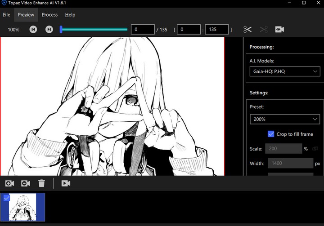Click the frame position slider handle
The image size is (324, 226).
[x=61, y=29]
